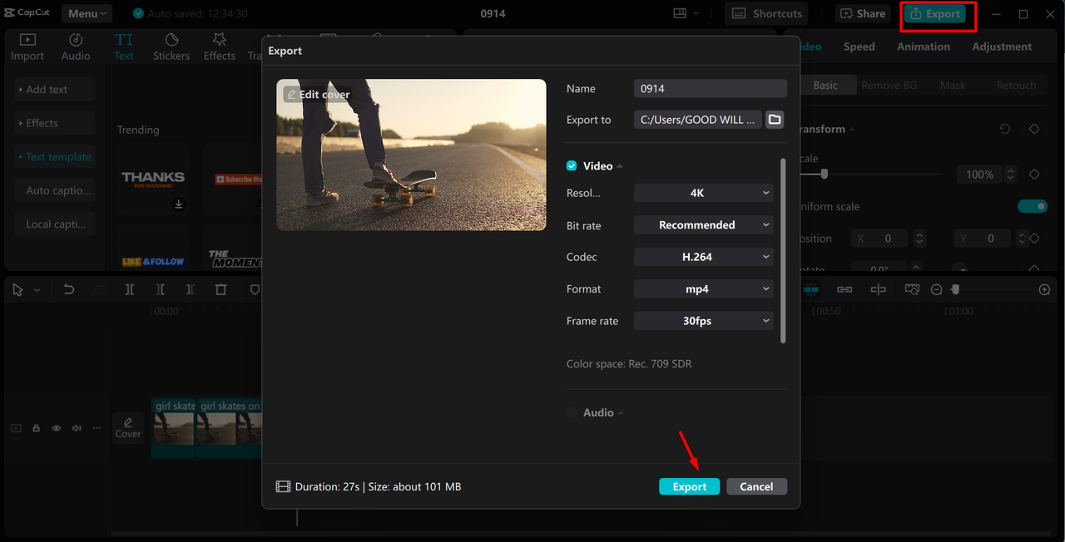
Task: Click the folder browse icon beside export path
Action: pos(775,120)
